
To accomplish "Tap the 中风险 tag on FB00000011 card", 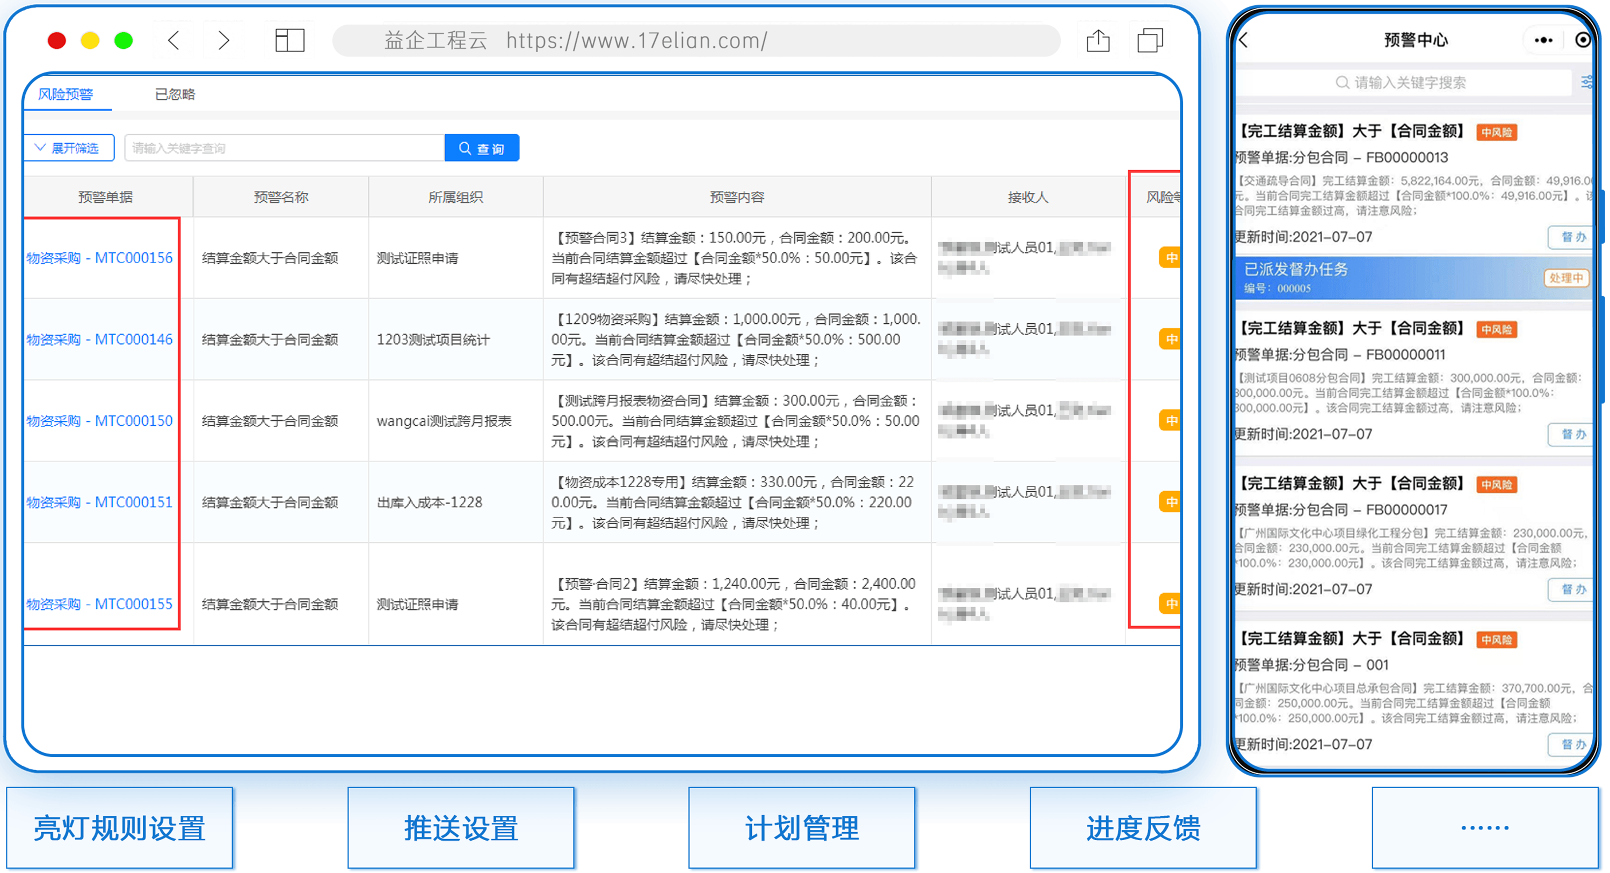I will [1496, 330].
